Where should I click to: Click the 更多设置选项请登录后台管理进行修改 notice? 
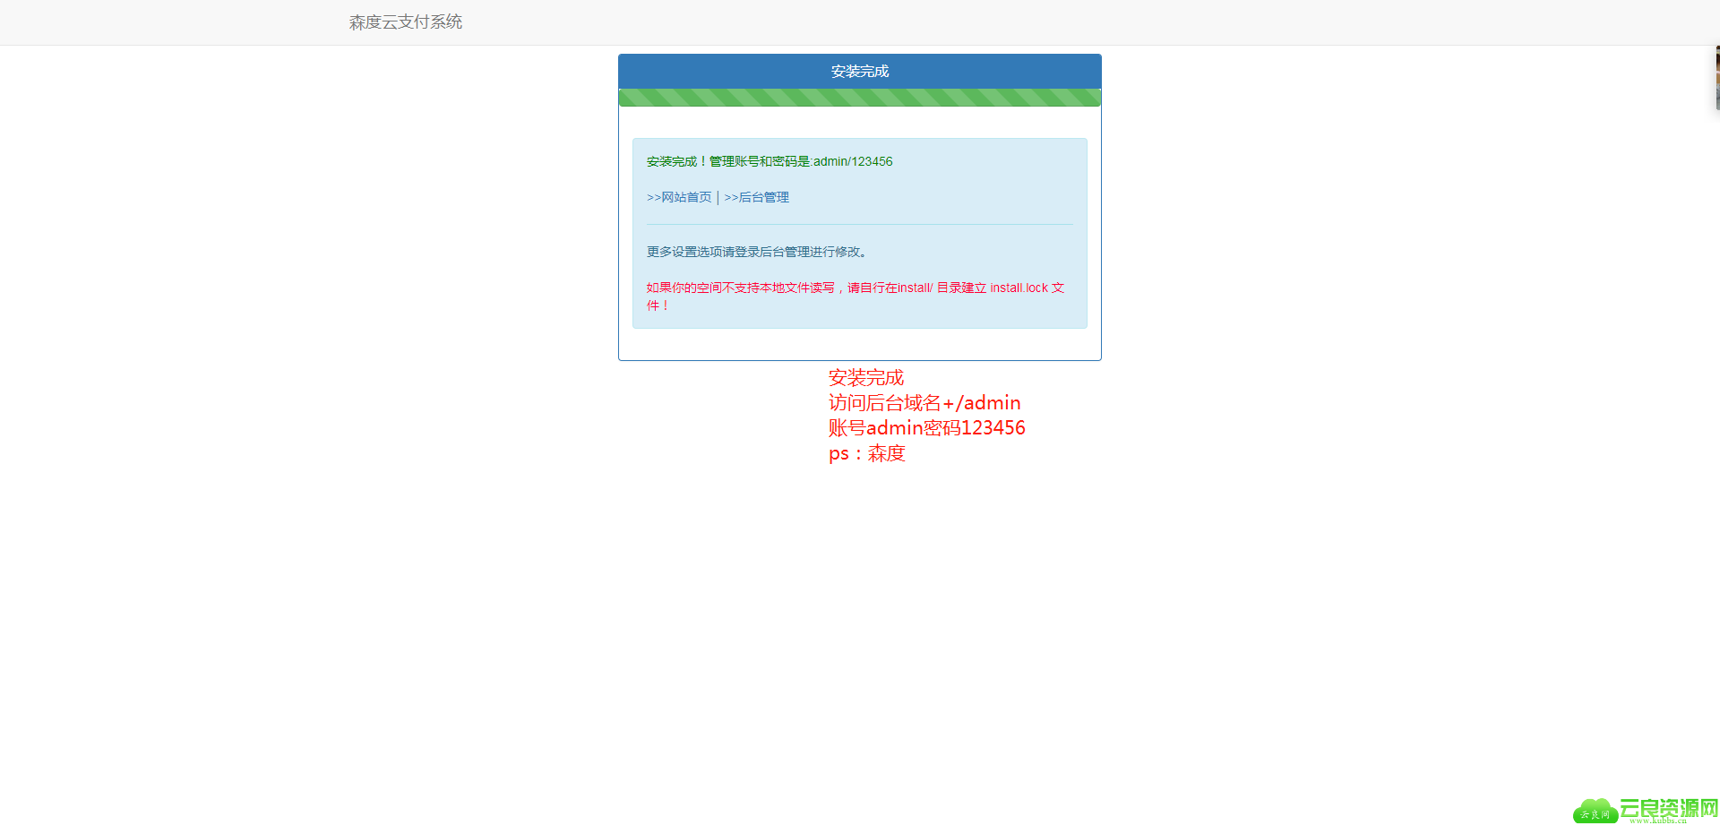[x=757, y=252]
